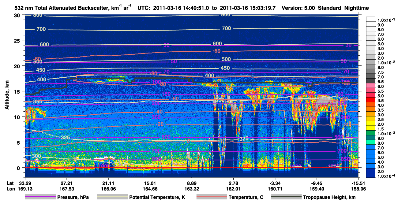Click the longitude value 159.40
Screen dimensions: 398x204
click(x=317, y=188)
